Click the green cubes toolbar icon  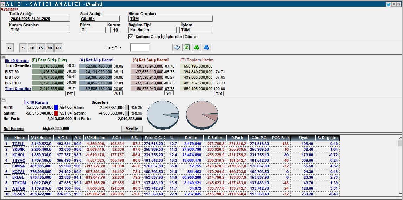196,47
